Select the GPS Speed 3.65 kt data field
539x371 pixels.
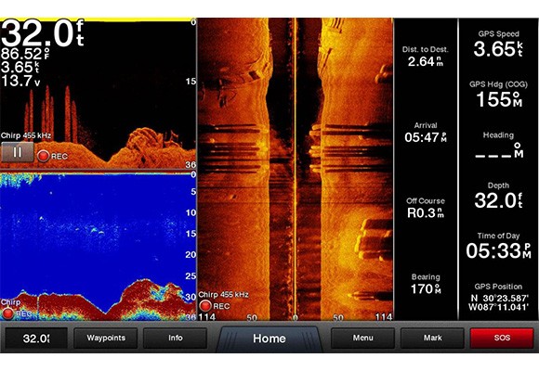point(498,44)
